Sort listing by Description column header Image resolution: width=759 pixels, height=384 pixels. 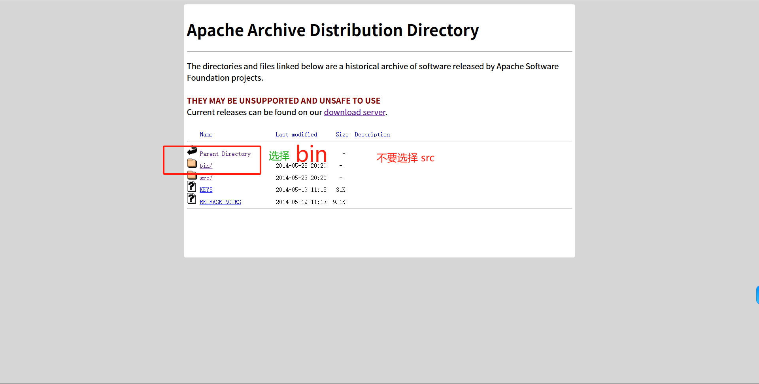pyautogui.click(x=372, y=134)
